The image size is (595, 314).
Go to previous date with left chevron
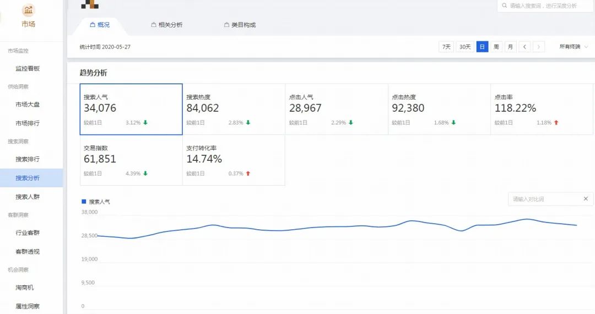point(524,47)
